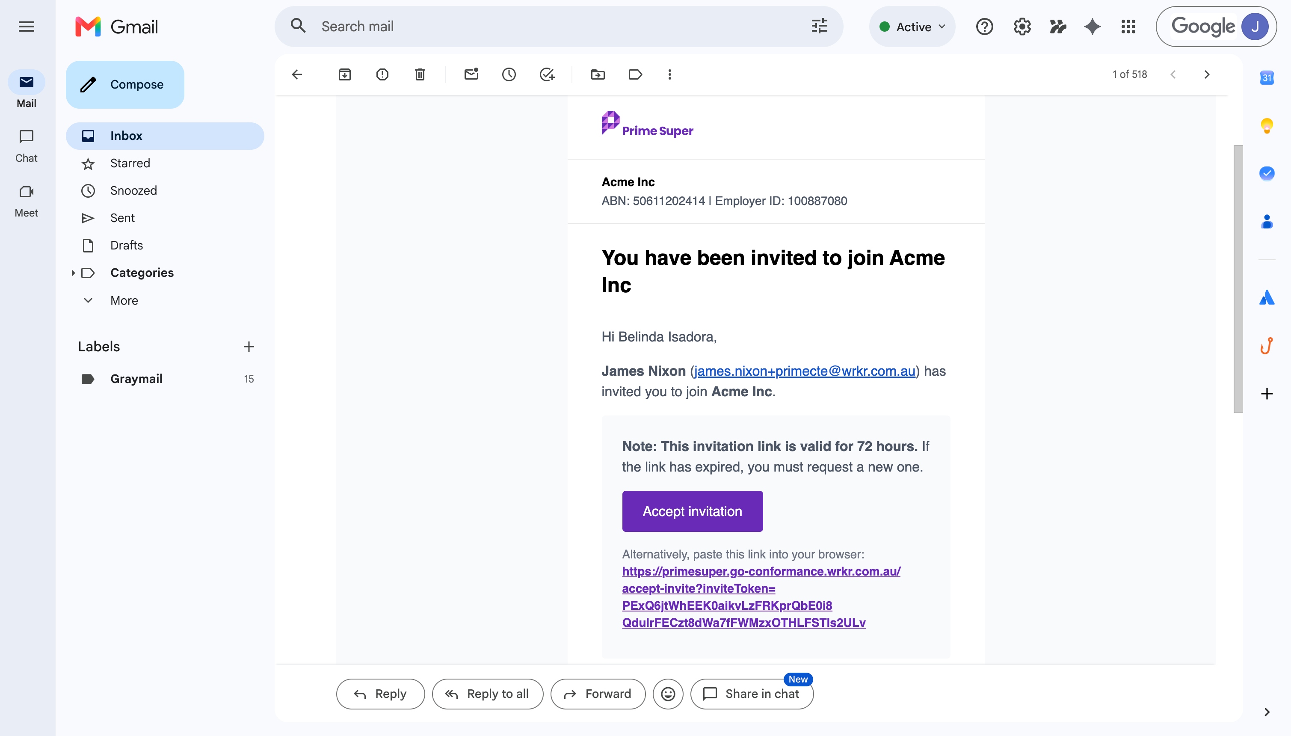The height and width of the screenshot is (736, 1291).
Task: Add this email to Tasks
Action: [547, 75]
